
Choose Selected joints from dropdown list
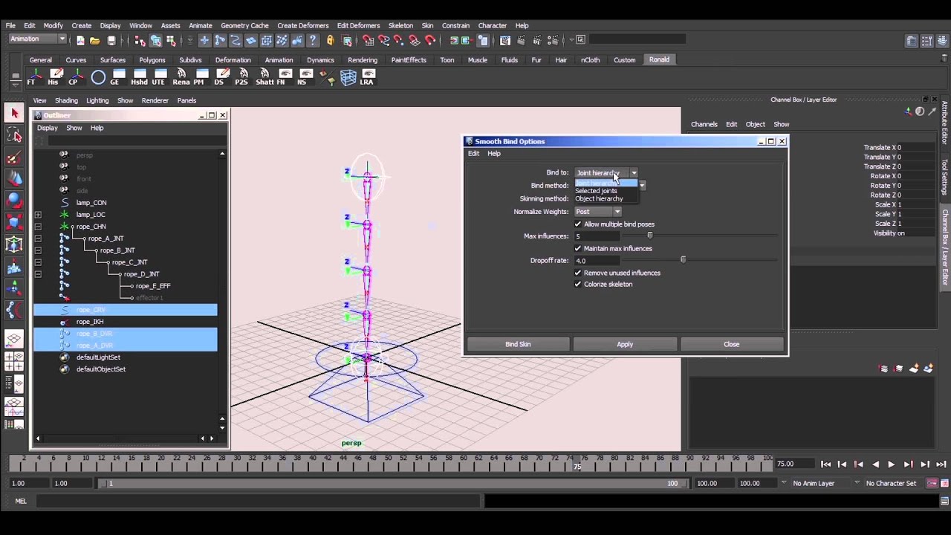point(596,191)
